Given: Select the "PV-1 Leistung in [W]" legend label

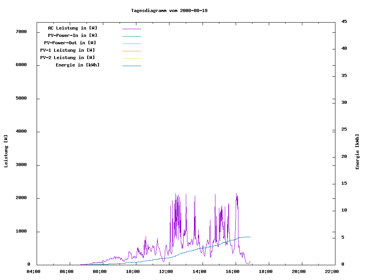Looking at the screenshot, I should tap(68, 50).
